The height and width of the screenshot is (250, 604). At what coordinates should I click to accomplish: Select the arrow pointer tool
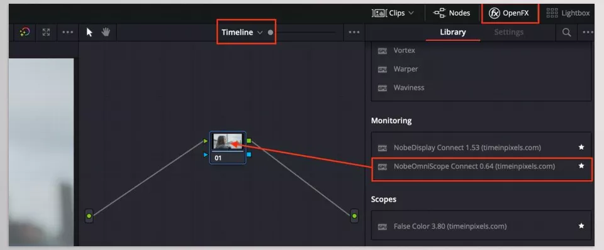[x=89, y=32]
